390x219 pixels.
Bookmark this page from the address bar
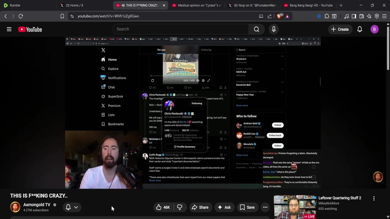[62, 16]
